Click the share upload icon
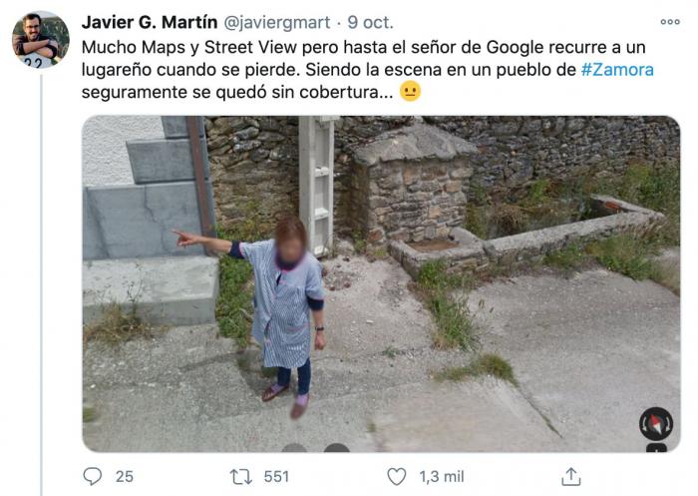 click(x=571, y=476)
